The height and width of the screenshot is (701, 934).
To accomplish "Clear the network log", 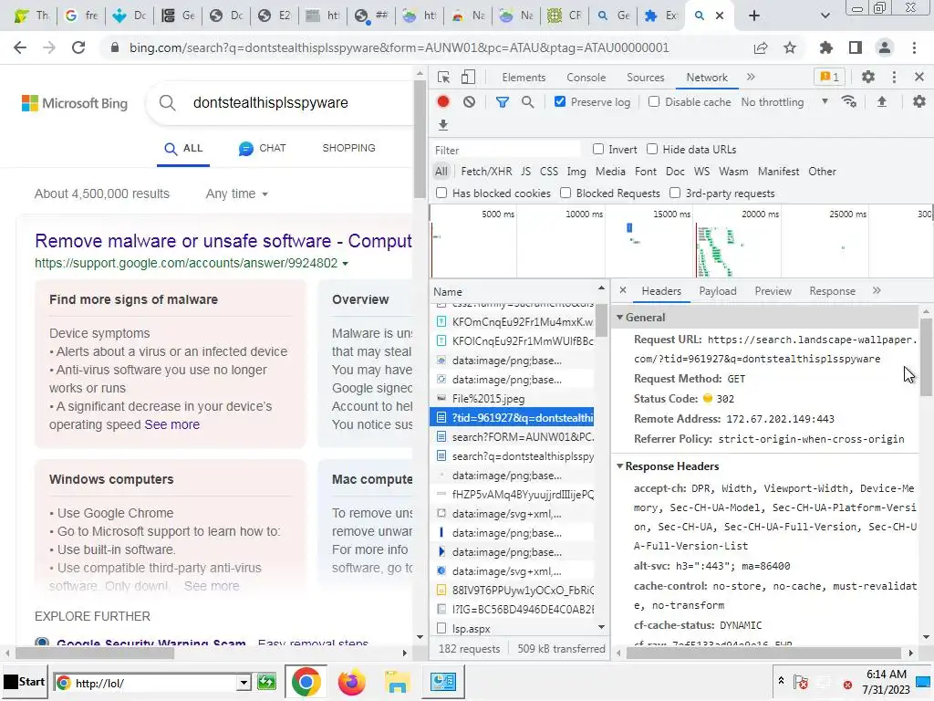I will (x=470, y=102).
